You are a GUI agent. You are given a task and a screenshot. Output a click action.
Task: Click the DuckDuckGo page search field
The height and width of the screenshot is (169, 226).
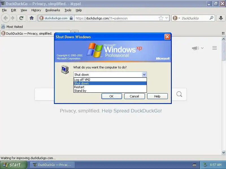coord(44,94)
